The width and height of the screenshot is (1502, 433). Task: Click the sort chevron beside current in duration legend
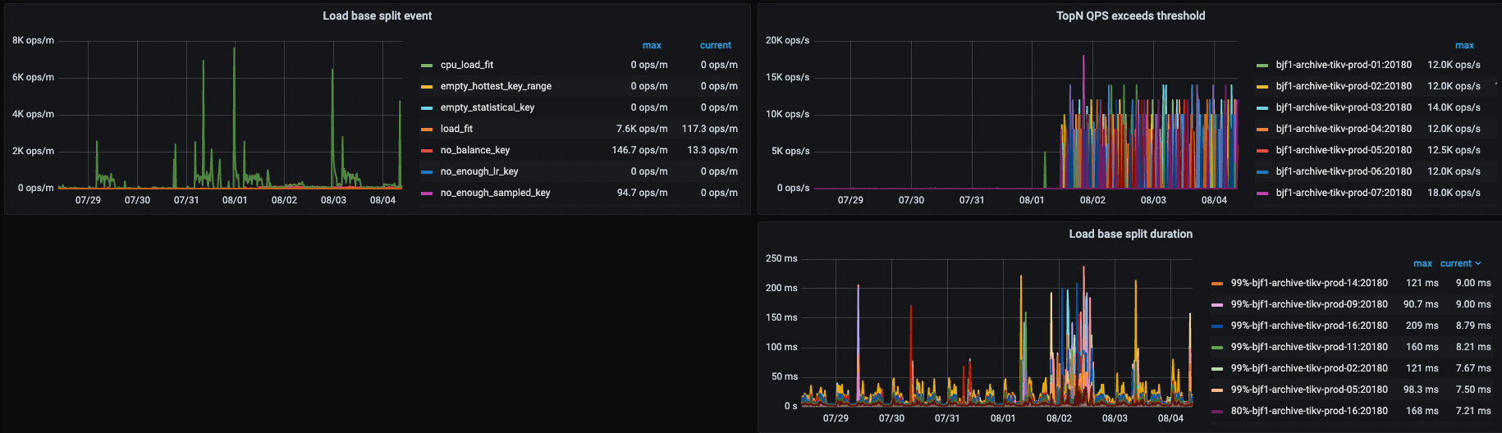pyautogui.click(x=1478, y=263)
